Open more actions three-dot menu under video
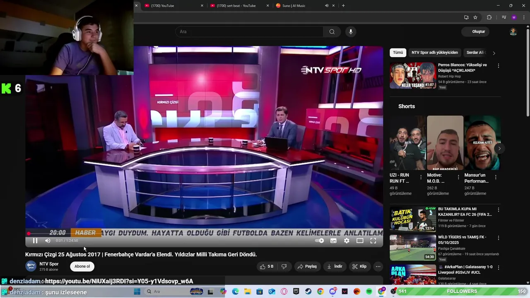530x298 pixels. click(x=378, y=267)
